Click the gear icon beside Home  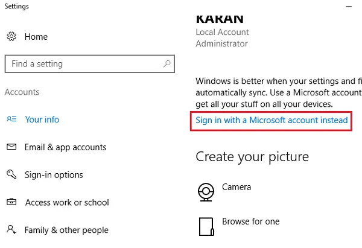[11, 37]
